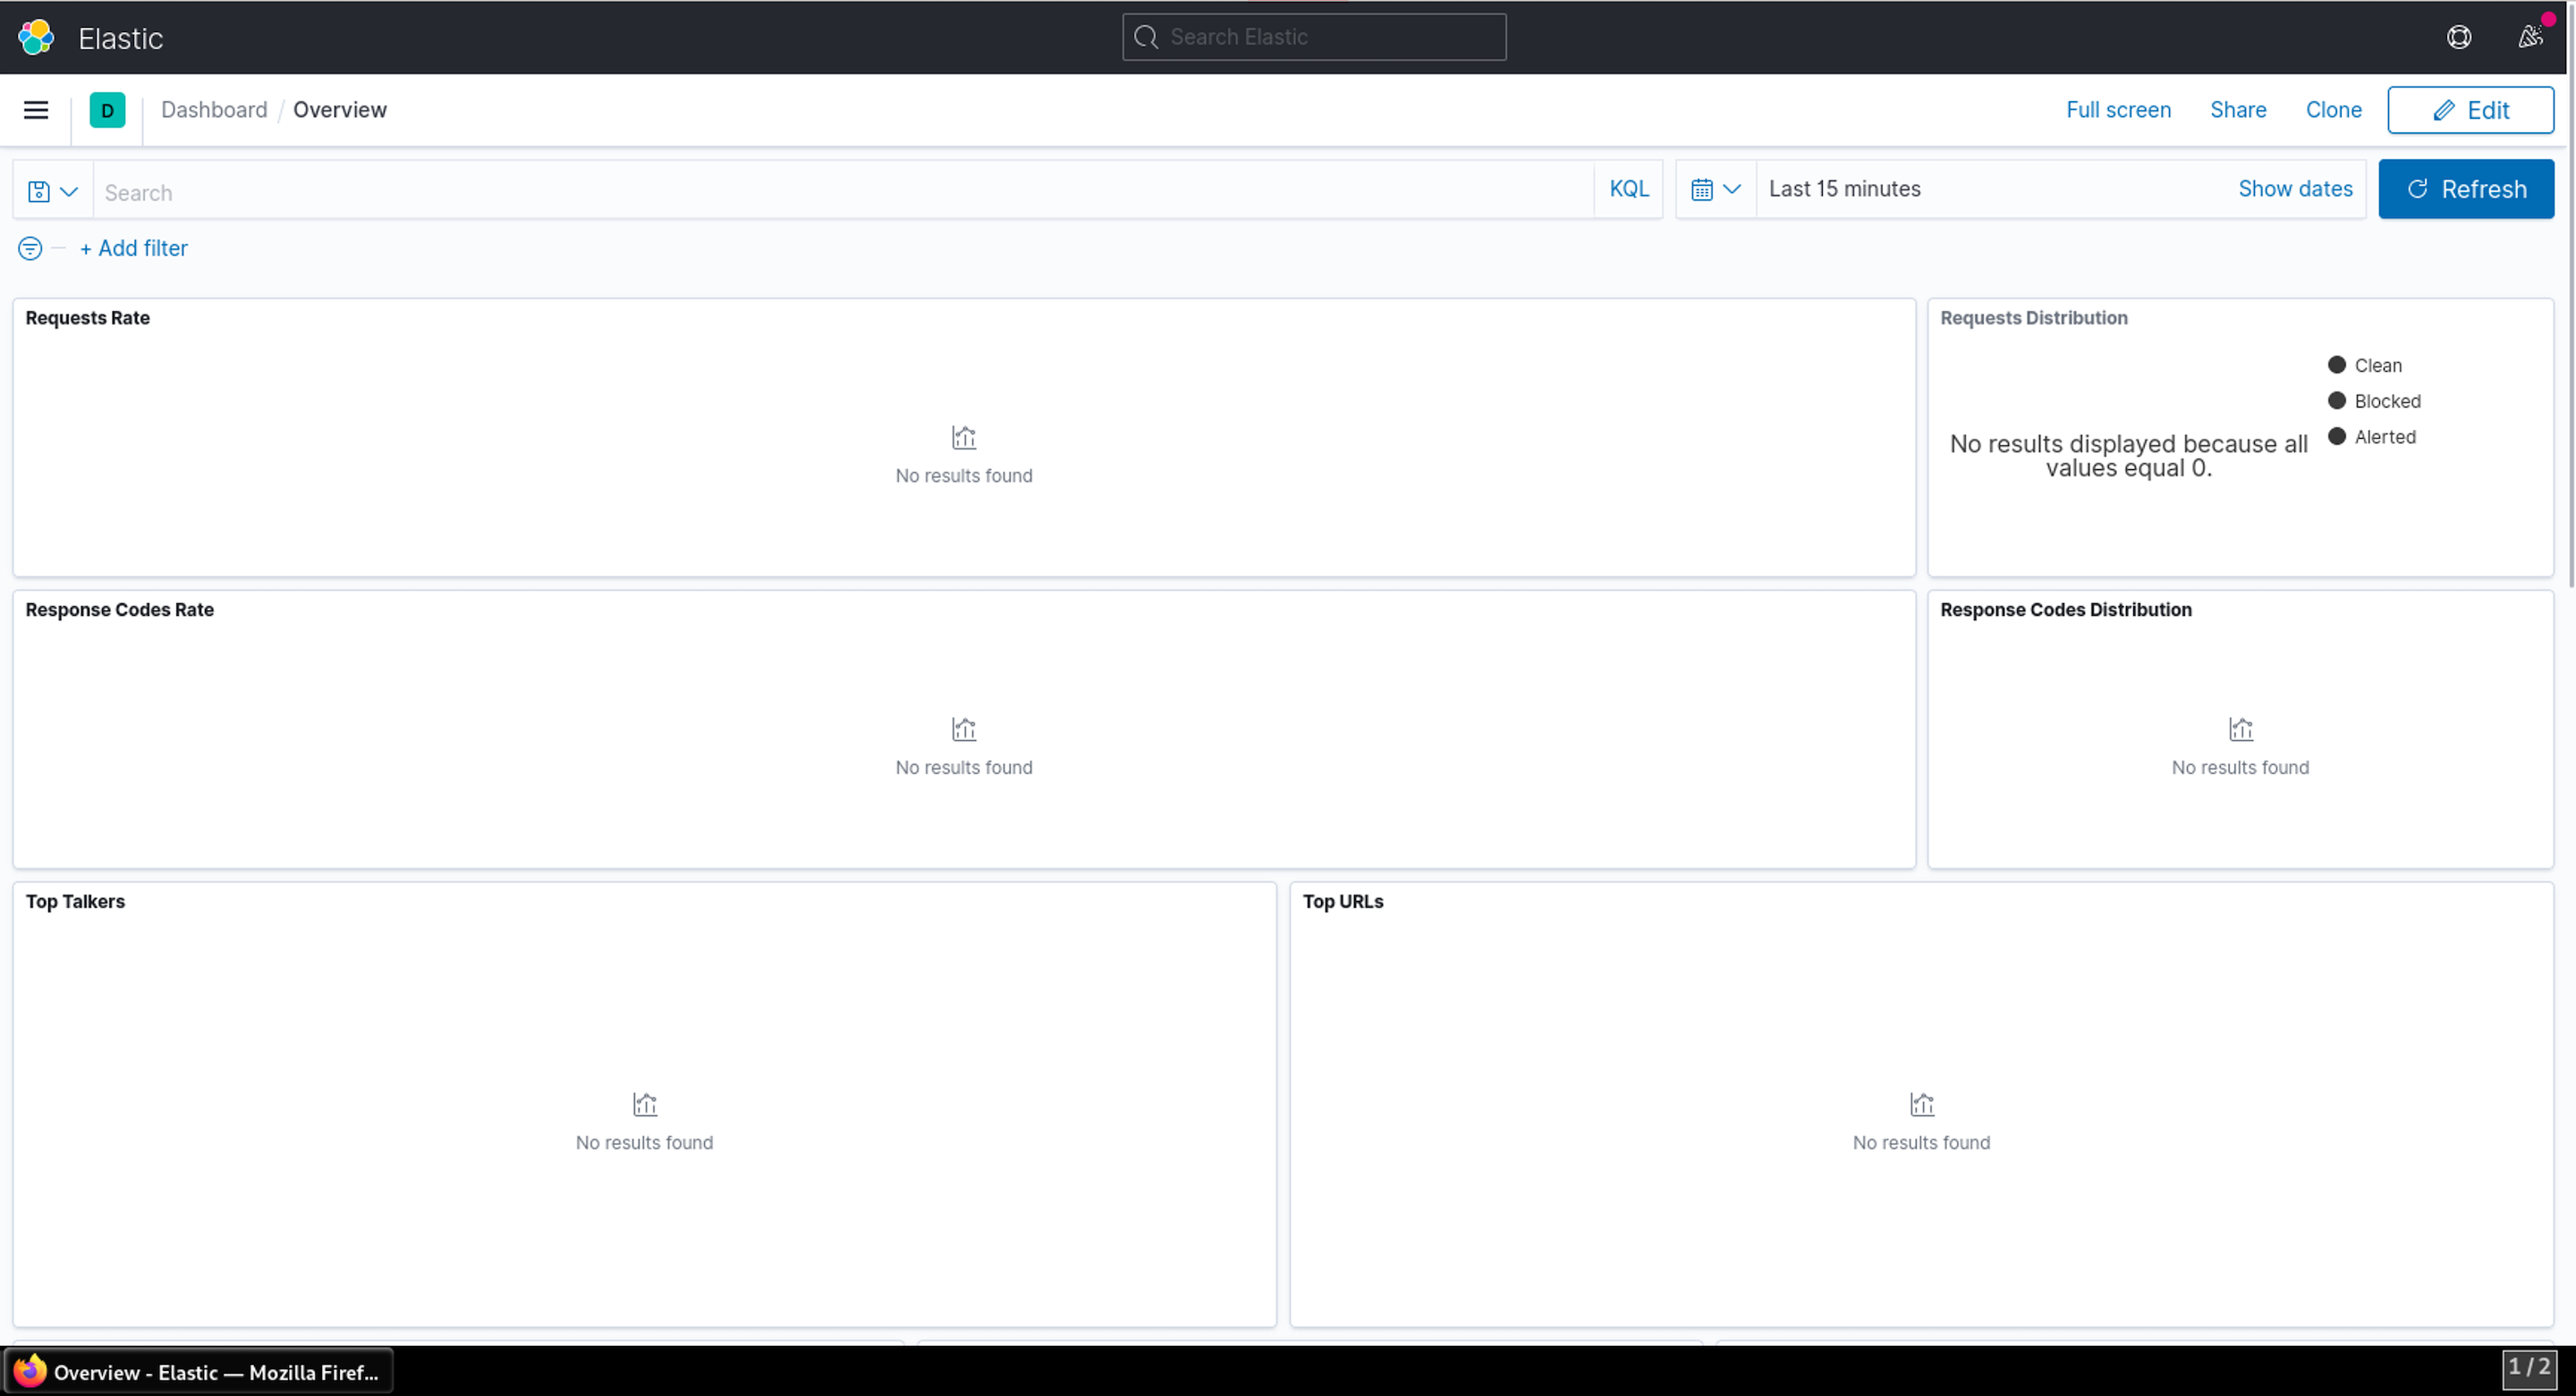The image size is (2576, 1396).
Task: Open the help menu lifebuoy icon
Action: [x=2459, y=37]
